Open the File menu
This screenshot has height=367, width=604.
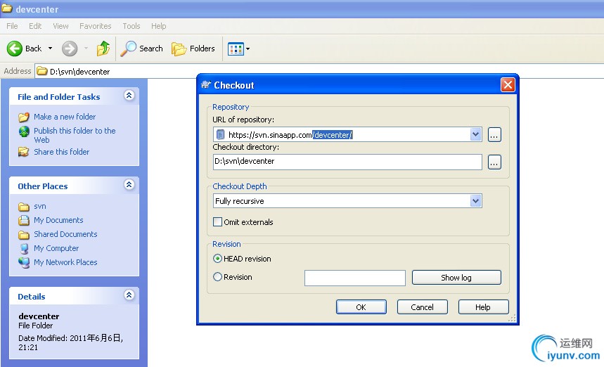coord(12,26)
